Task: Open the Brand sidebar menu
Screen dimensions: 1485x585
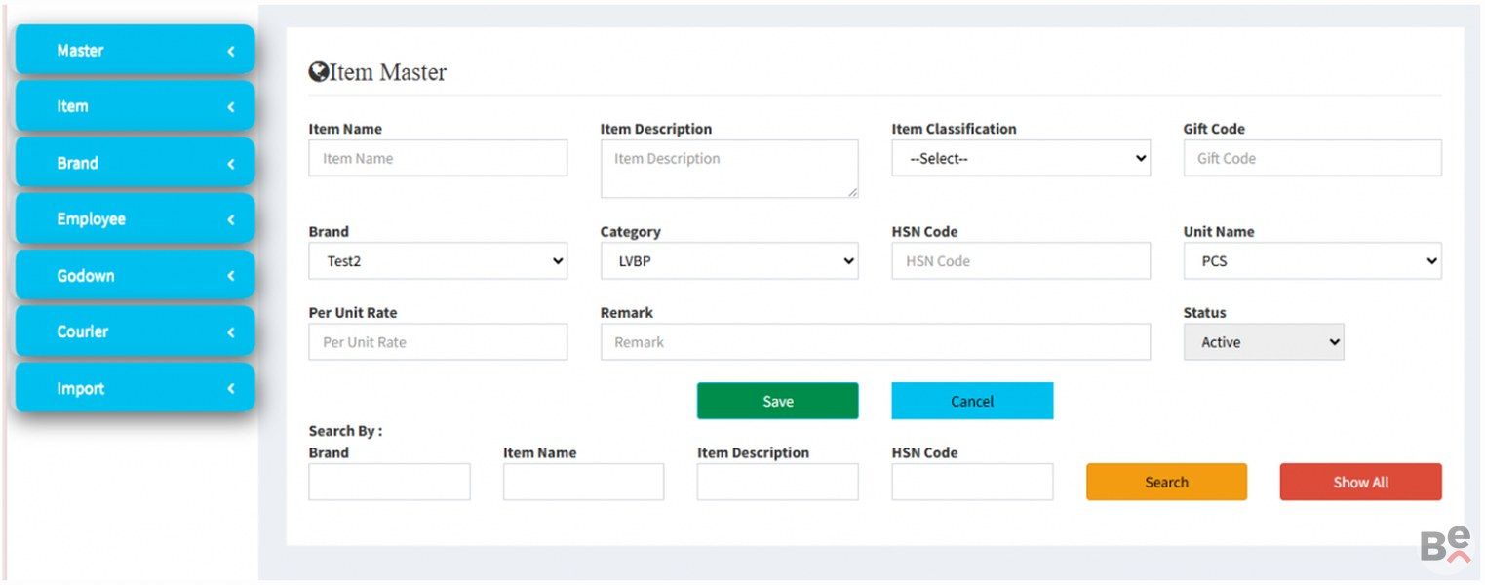Action: coord(135,163)
